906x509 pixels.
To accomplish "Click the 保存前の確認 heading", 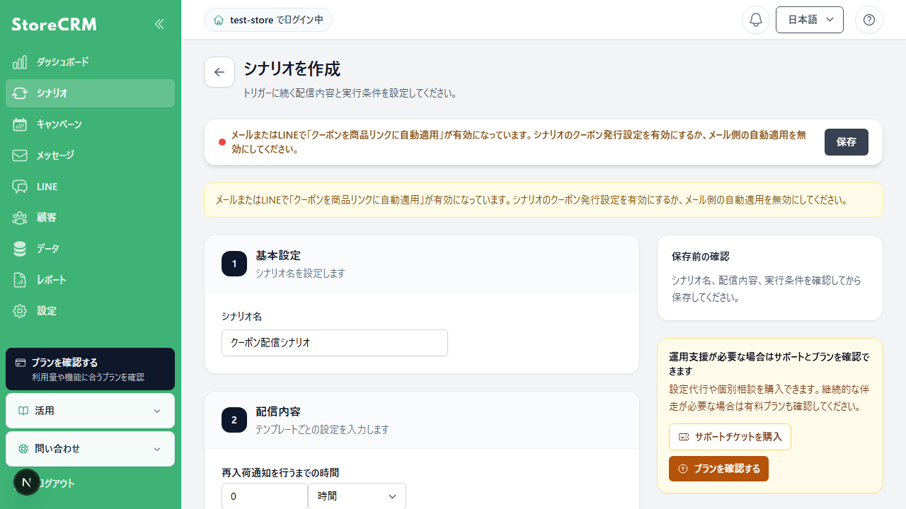I will click(x=701, y=256).
